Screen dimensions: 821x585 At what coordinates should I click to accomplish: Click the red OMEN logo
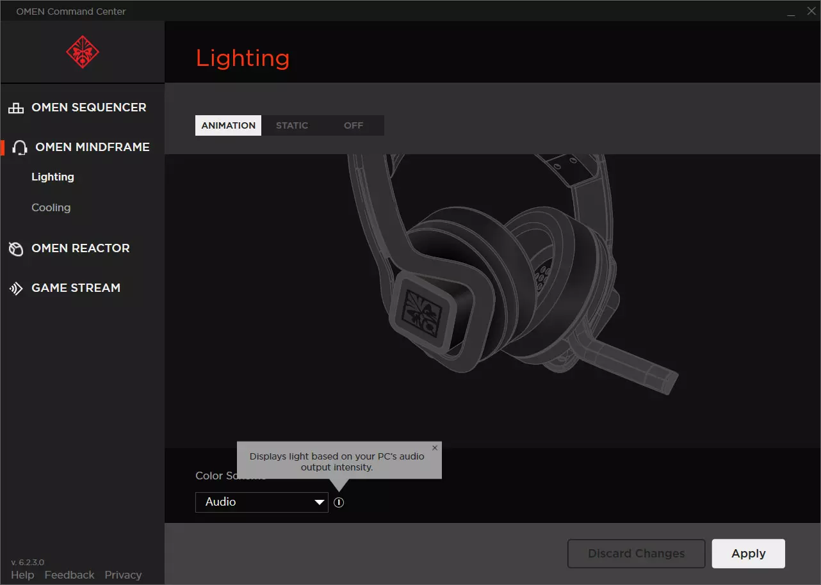(x=83, y=52)
